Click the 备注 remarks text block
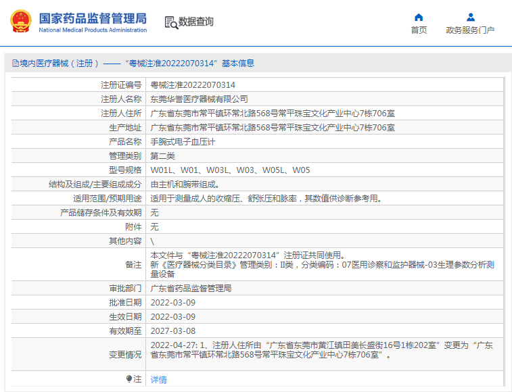This screenshot has width=512, height=392. tap(323, 264)
